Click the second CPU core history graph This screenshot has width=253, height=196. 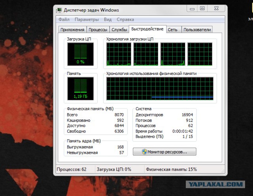click(146, 54)
